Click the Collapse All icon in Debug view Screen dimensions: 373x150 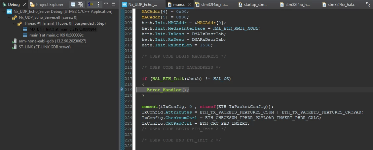[73, 4]
